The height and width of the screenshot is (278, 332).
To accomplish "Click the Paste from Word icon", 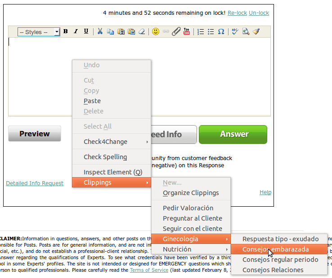I will click(x=131, y=31).
